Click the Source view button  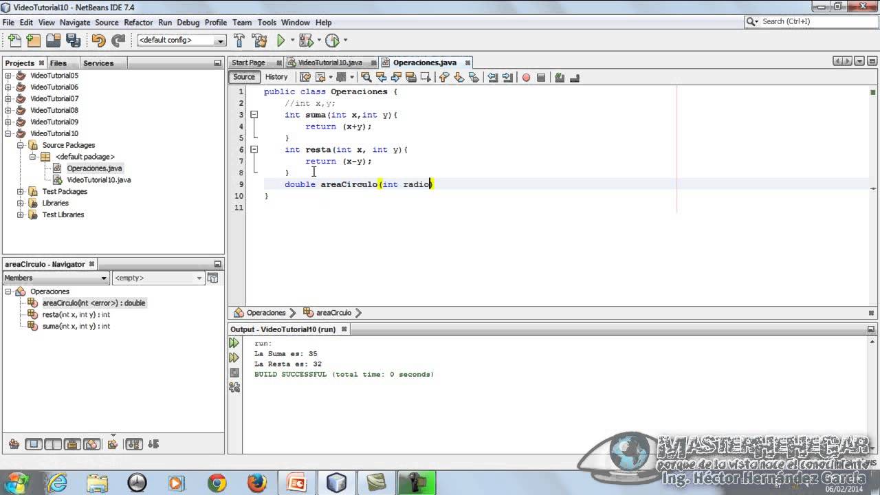(243, 77)
